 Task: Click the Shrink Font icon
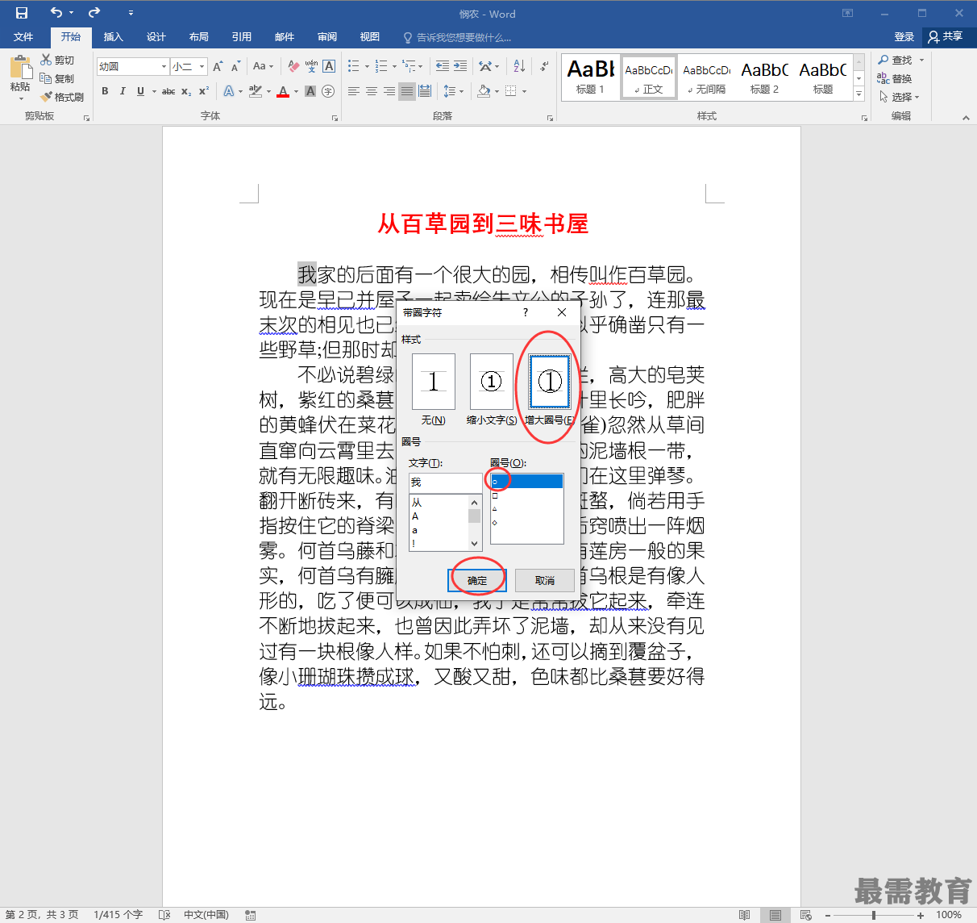tap(235, 66)
